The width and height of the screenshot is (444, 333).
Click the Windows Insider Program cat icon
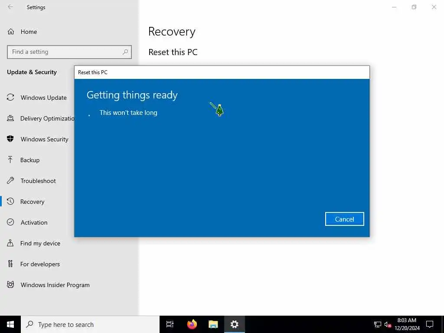(x=10, y=284)
